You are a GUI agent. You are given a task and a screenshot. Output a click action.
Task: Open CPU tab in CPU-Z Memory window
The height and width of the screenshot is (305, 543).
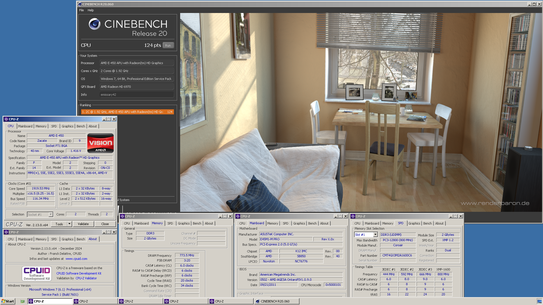[127, 223]
